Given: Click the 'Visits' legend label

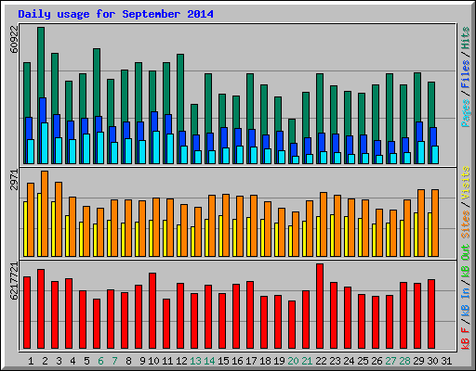Looking at the screenshot, I should point(466,183).
